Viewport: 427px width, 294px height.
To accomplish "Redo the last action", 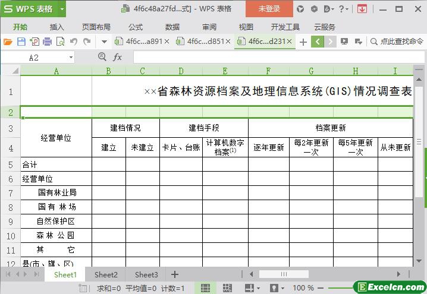I will pos(87,42).
